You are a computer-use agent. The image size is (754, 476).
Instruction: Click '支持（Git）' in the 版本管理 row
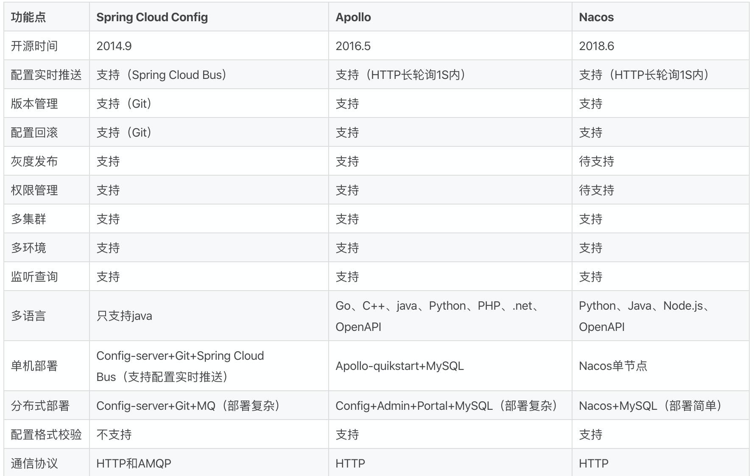(x=209, y=104)
